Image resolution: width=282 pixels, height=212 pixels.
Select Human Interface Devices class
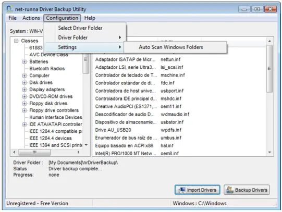[x=56, y=117]
